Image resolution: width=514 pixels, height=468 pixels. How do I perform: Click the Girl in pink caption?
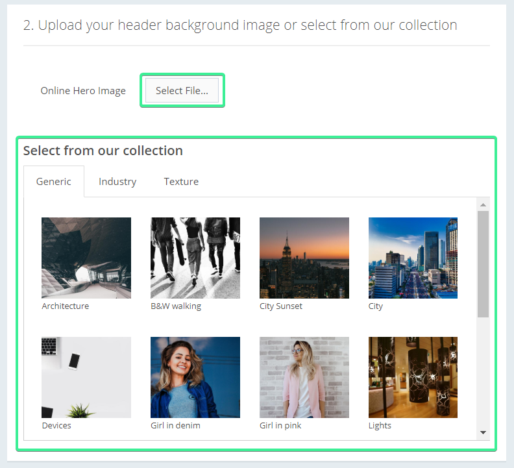280,425
